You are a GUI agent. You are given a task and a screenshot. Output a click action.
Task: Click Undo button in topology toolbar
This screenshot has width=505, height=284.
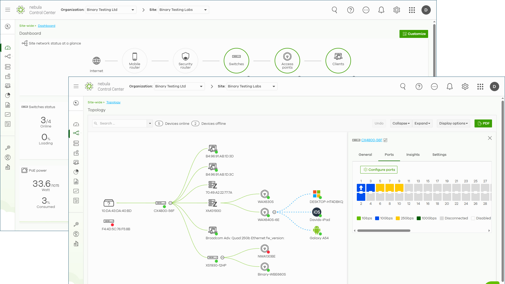(x=379, y=123)
